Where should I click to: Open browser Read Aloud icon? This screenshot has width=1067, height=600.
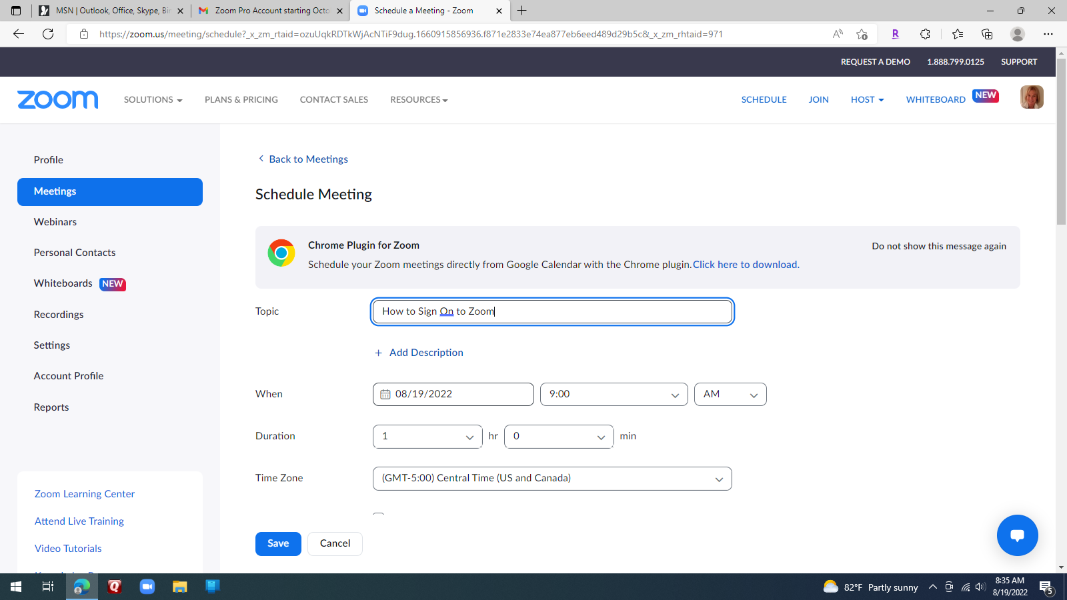pos(838,34)
